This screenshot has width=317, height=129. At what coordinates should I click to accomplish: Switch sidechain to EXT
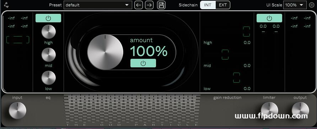point(223,5)
